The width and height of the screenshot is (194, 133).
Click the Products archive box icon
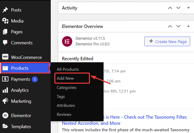(x=5, y=68)
